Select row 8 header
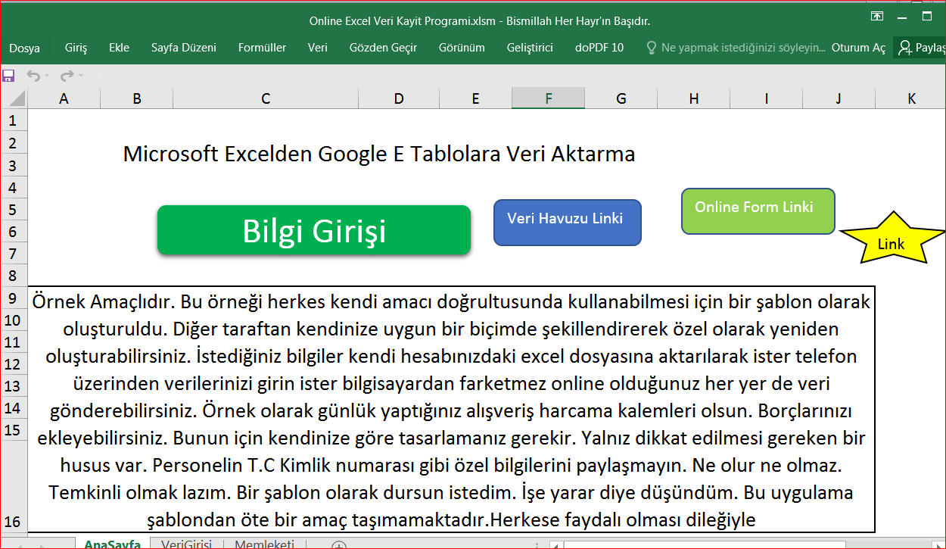The image size is (946, 549). 14,276
